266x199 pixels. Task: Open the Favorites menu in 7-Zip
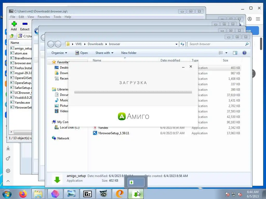click(x=44, y=17)
